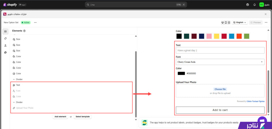Click the Add to cart button
272x129 pixels.
click(220, 110)
